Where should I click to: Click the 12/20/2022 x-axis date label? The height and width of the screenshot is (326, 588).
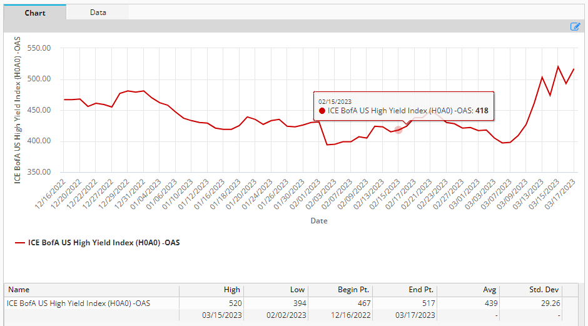(x=66, y=193)
